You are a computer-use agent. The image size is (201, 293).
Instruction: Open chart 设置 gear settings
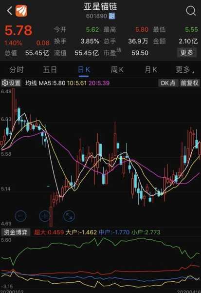coord(11,83)
